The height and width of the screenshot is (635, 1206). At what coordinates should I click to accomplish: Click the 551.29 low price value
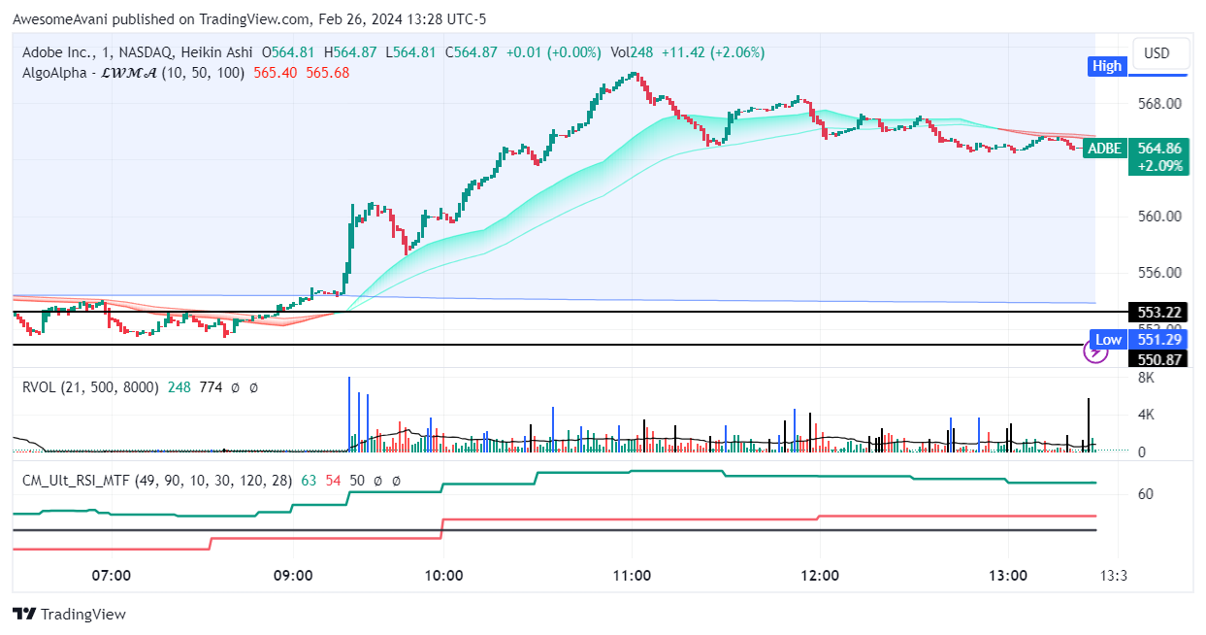1158,339
